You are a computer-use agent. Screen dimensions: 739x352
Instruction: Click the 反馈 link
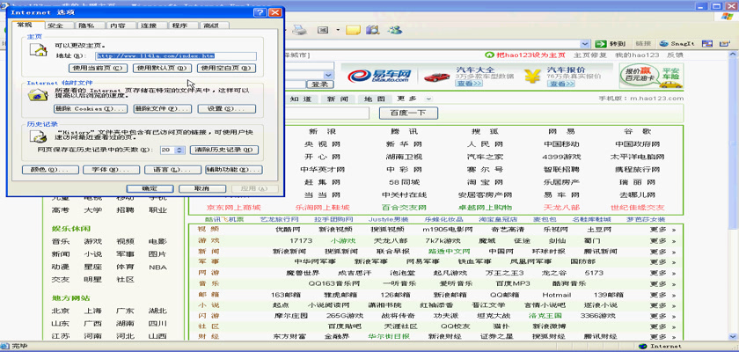click(x=675, y=55)
